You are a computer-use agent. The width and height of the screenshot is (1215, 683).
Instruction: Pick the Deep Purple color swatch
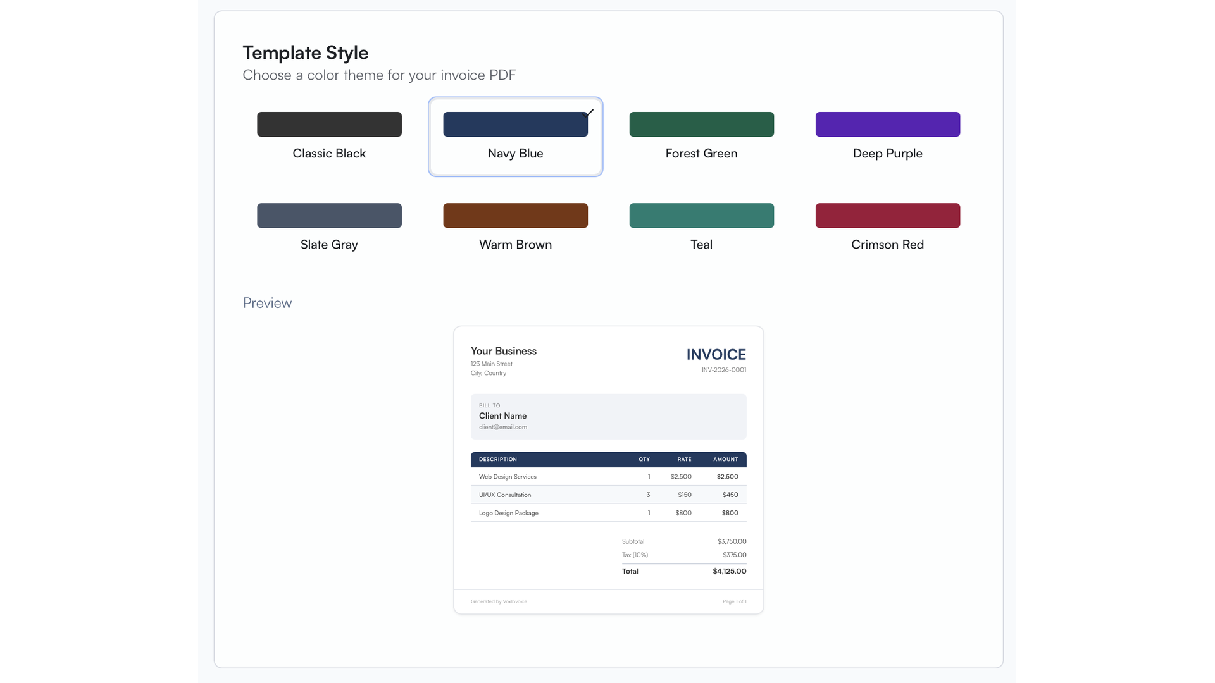pos(887,124)
